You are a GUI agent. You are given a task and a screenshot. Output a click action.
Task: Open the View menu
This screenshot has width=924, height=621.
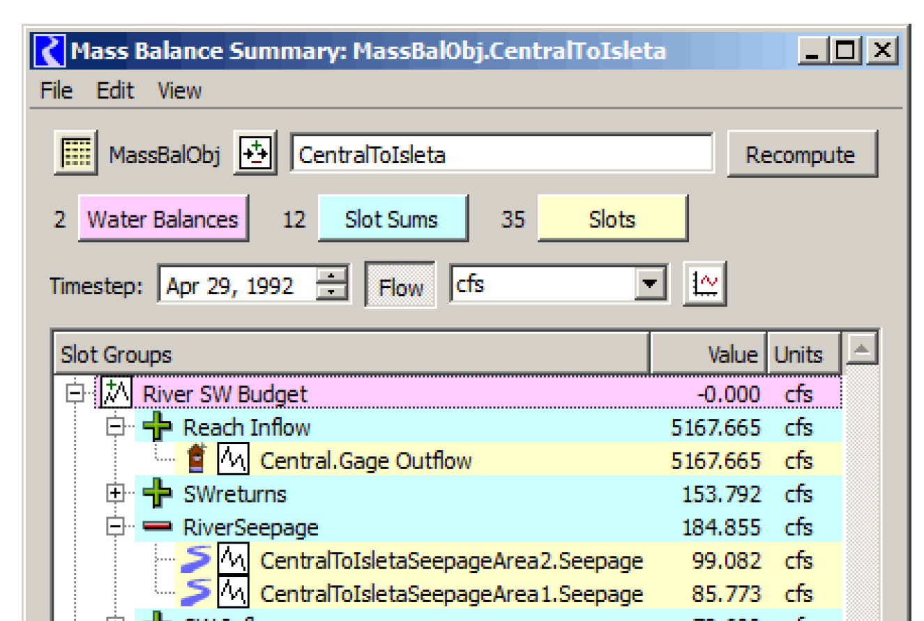(x=179, y=91)
